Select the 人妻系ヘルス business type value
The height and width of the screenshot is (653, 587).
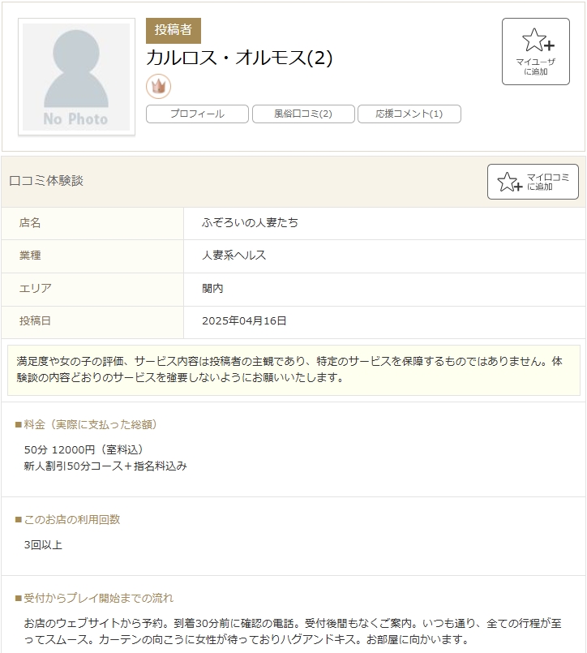coord(234,256)
